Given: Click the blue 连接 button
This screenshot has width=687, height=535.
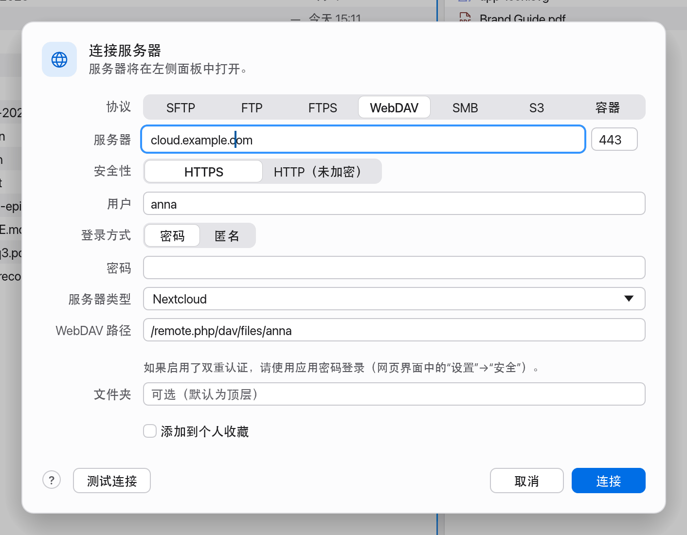Looking at the screenshot, I should point(609,481).
